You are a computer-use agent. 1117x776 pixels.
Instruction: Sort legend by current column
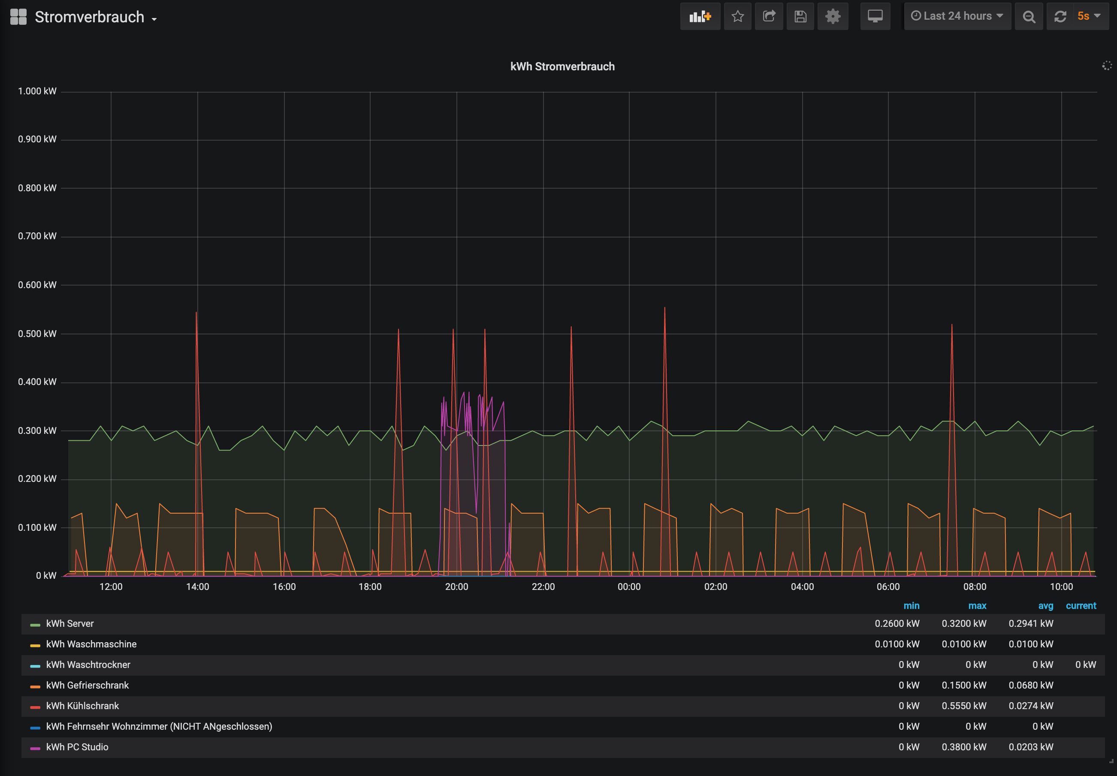click(1081, 606)
